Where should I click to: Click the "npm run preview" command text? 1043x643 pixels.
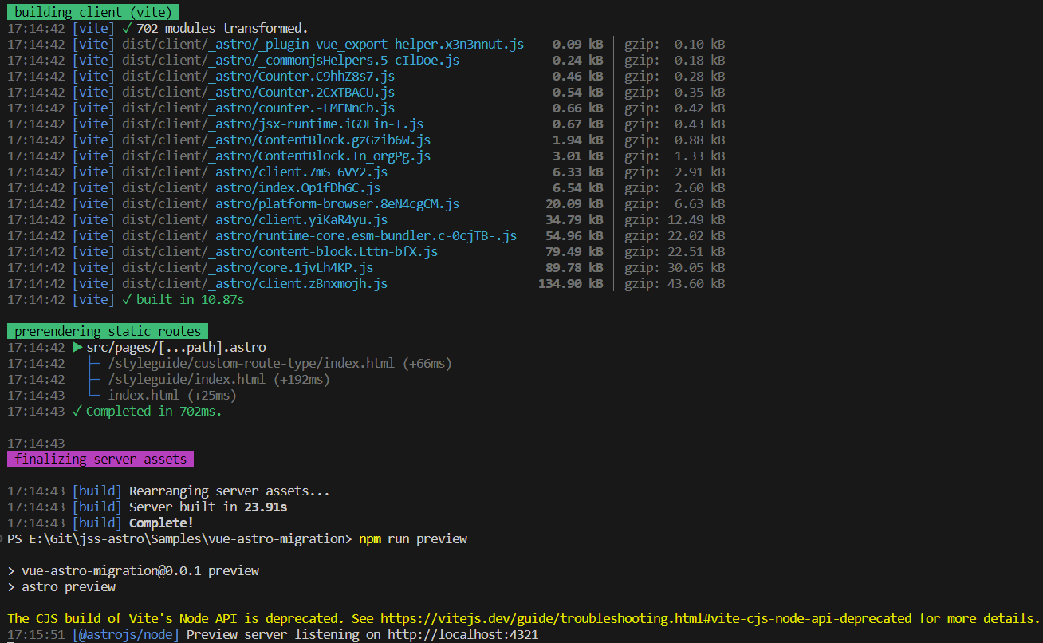point(412,539)
